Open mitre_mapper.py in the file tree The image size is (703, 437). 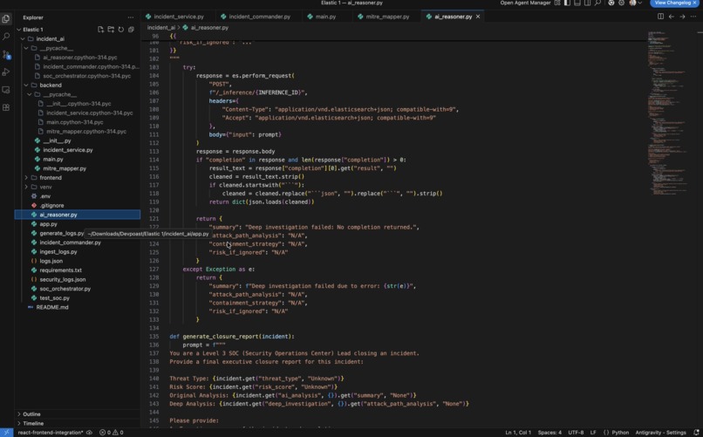click(x=78, y=168)
